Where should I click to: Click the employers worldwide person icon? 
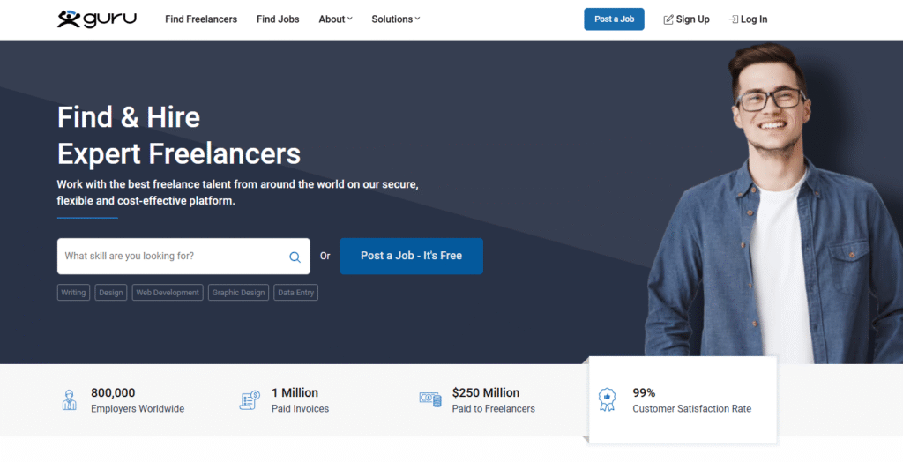tap(69, 399)
